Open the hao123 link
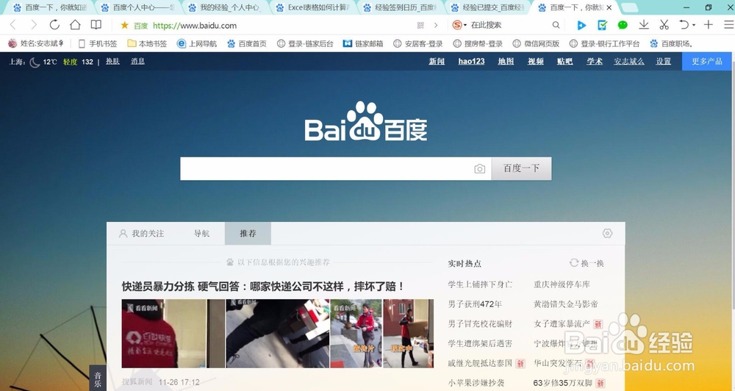This screenshot has width=735, height=391. (x=471, y=62)
